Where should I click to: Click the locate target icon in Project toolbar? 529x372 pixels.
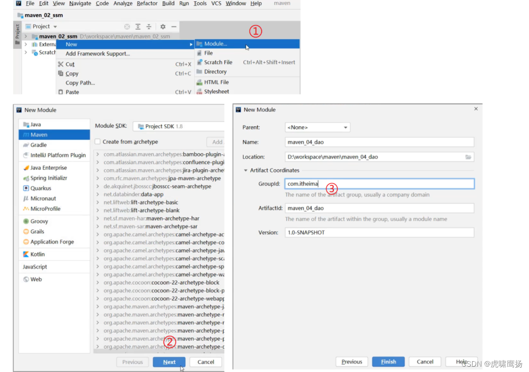coord(127,27)
